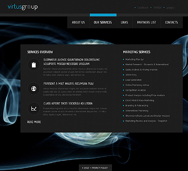The width and height of the screenshot is (188, 171).
Task: Follow the google+ link in header
Action: pos(171,7)
